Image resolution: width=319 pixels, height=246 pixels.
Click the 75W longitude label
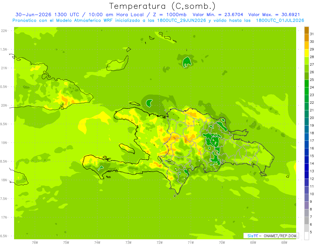[x=66, y=243]
